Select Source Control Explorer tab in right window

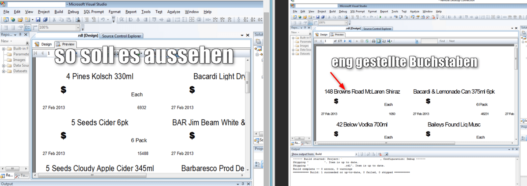[x=377, y=29]
